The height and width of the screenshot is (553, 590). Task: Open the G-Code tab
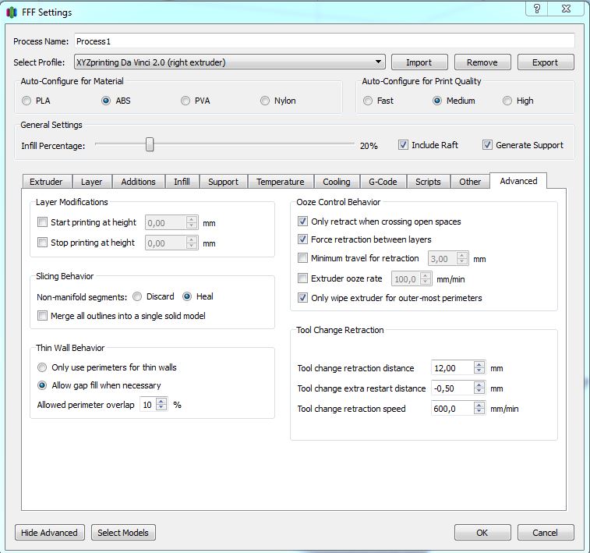tap(382, 182)
